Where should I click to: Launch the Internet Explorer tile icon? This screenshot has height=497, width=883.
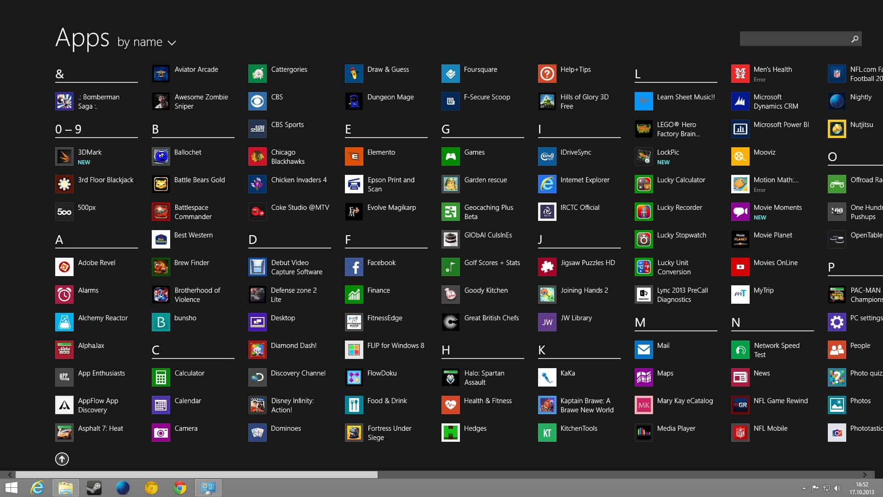click(x=547, y=184)
